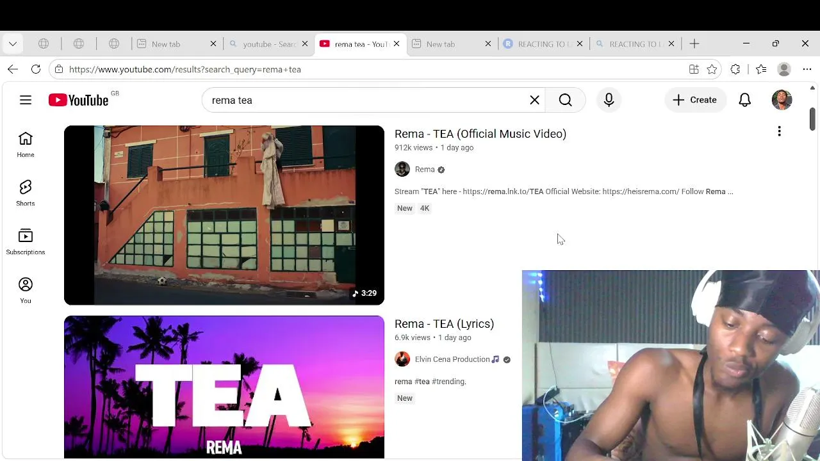Click the 3:29 duration badge on the thumbnail
Viewport: 820px width, 461px height.
[x=365, y=293]
